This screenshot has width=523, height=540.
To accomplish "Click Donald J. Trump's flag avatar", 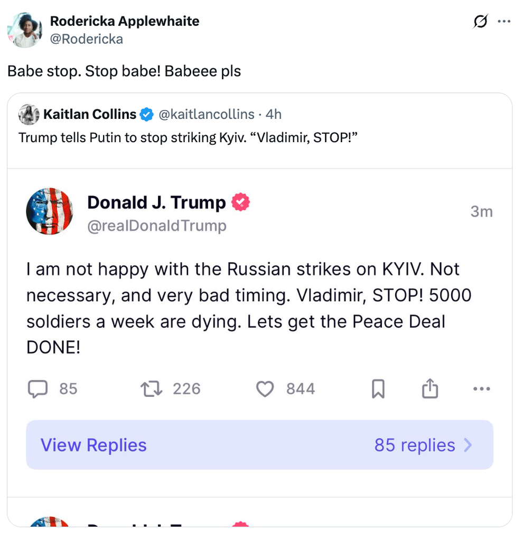I will coord(50,211).
